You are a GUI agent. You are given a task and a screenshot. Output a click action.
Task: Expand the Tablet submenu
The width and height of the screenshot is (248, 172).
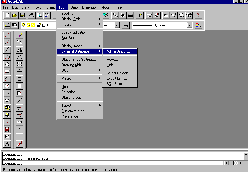click(80, 106)
